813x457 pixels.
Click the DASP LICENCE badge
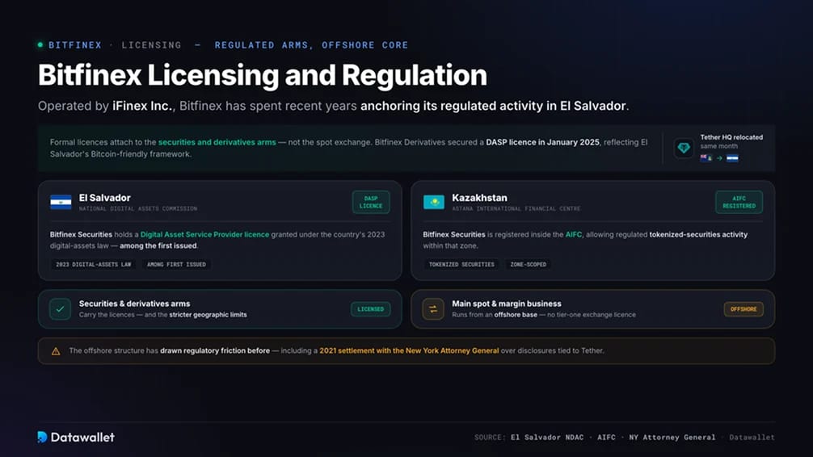tap(371, 202)
